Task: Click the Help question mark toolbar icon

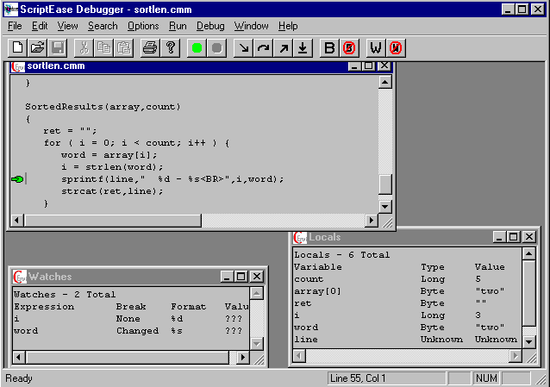Action: 171,47
